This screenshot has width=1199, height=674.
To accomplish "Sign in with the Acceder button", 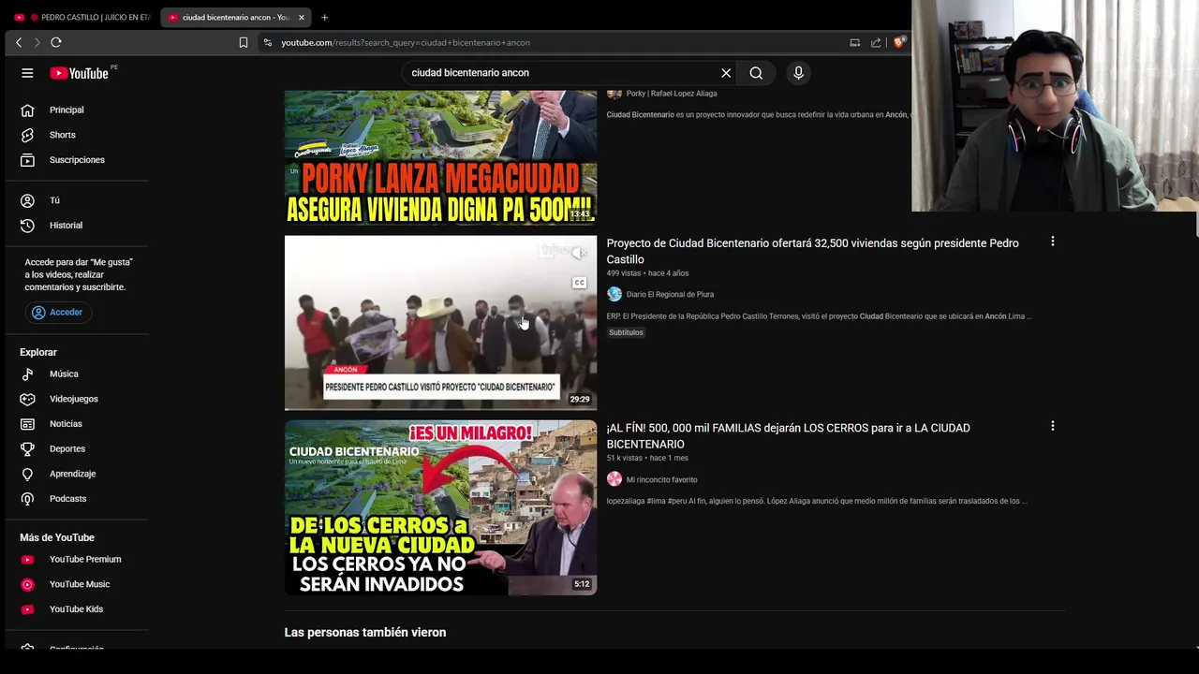I will point(58,313).
